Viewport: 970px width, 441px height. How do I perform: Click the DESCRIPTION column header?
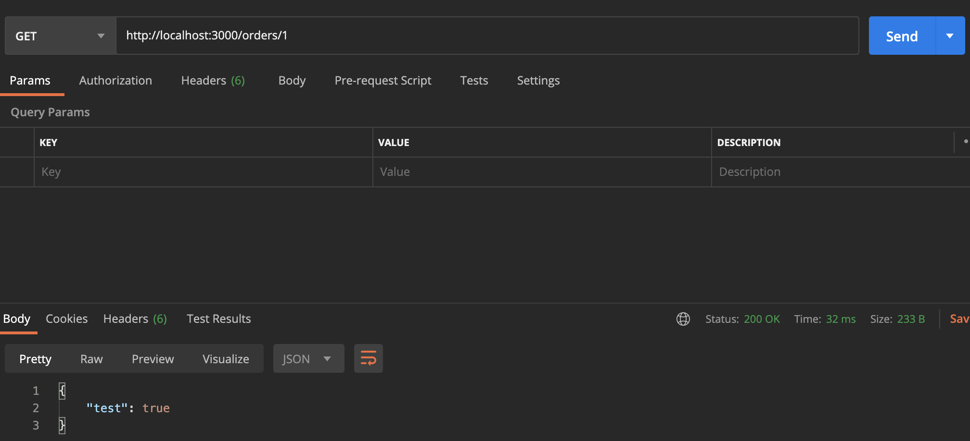(x=749, y=143)
